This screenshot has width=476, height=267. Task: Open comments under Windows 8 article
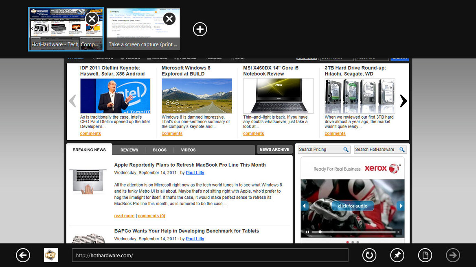click(x=172, y=133)
